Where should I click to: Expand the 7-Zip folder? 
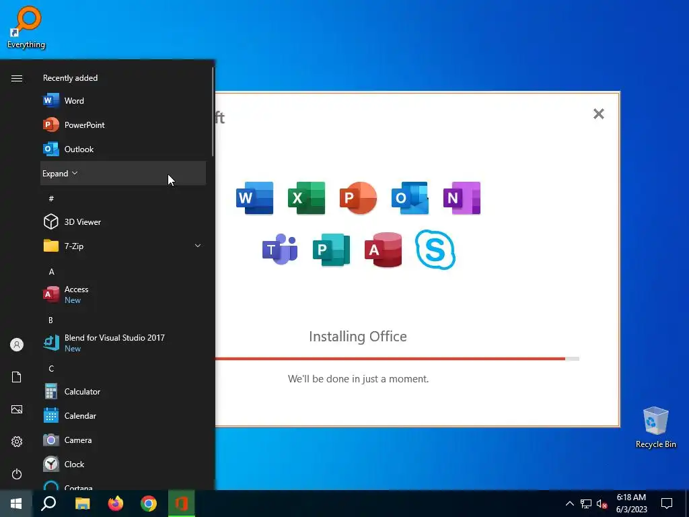coord(123,246)
